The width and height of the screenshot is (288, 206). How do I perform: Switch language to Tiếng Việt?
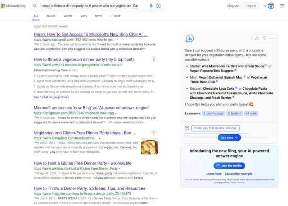[233, 6]
